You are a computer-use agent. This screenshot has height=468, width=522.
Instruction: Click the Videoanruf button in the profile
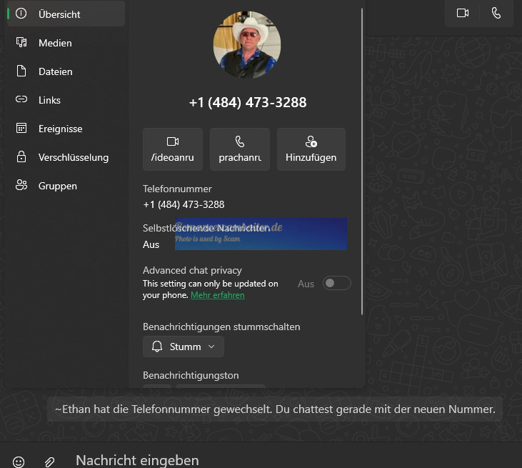173,149
